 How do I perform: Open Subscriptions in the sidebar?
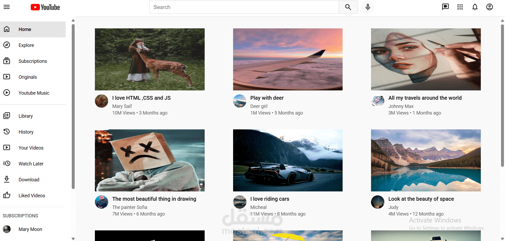point(33,61)
